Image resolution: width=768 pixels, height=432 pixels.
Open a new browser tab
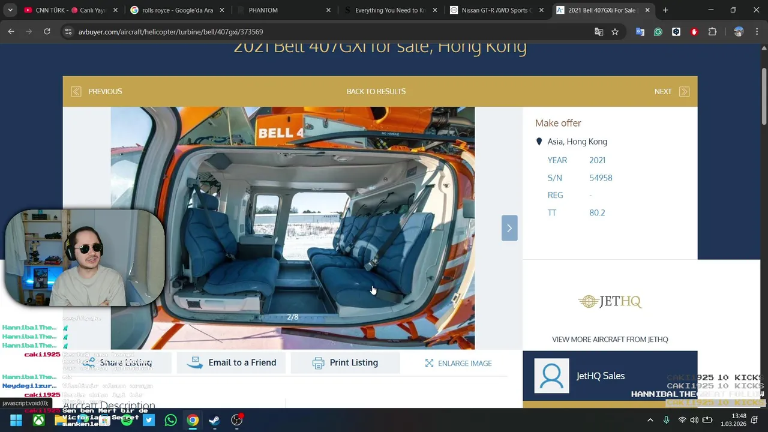coord(665,10)
